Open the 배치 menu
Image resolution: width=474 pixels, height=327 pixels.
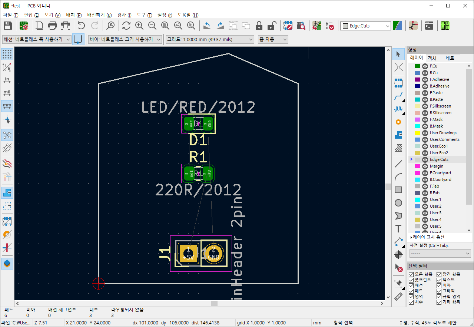74,15
